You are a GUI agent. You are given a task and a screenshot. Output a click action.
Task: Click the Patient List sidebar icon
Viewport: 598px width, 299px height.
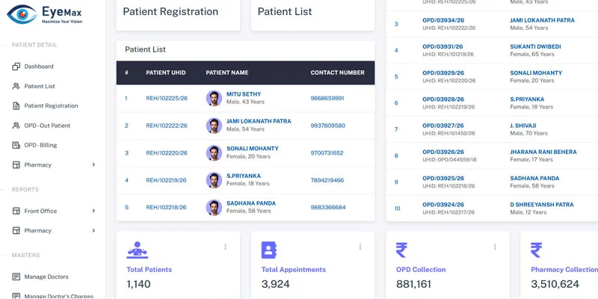16,86
